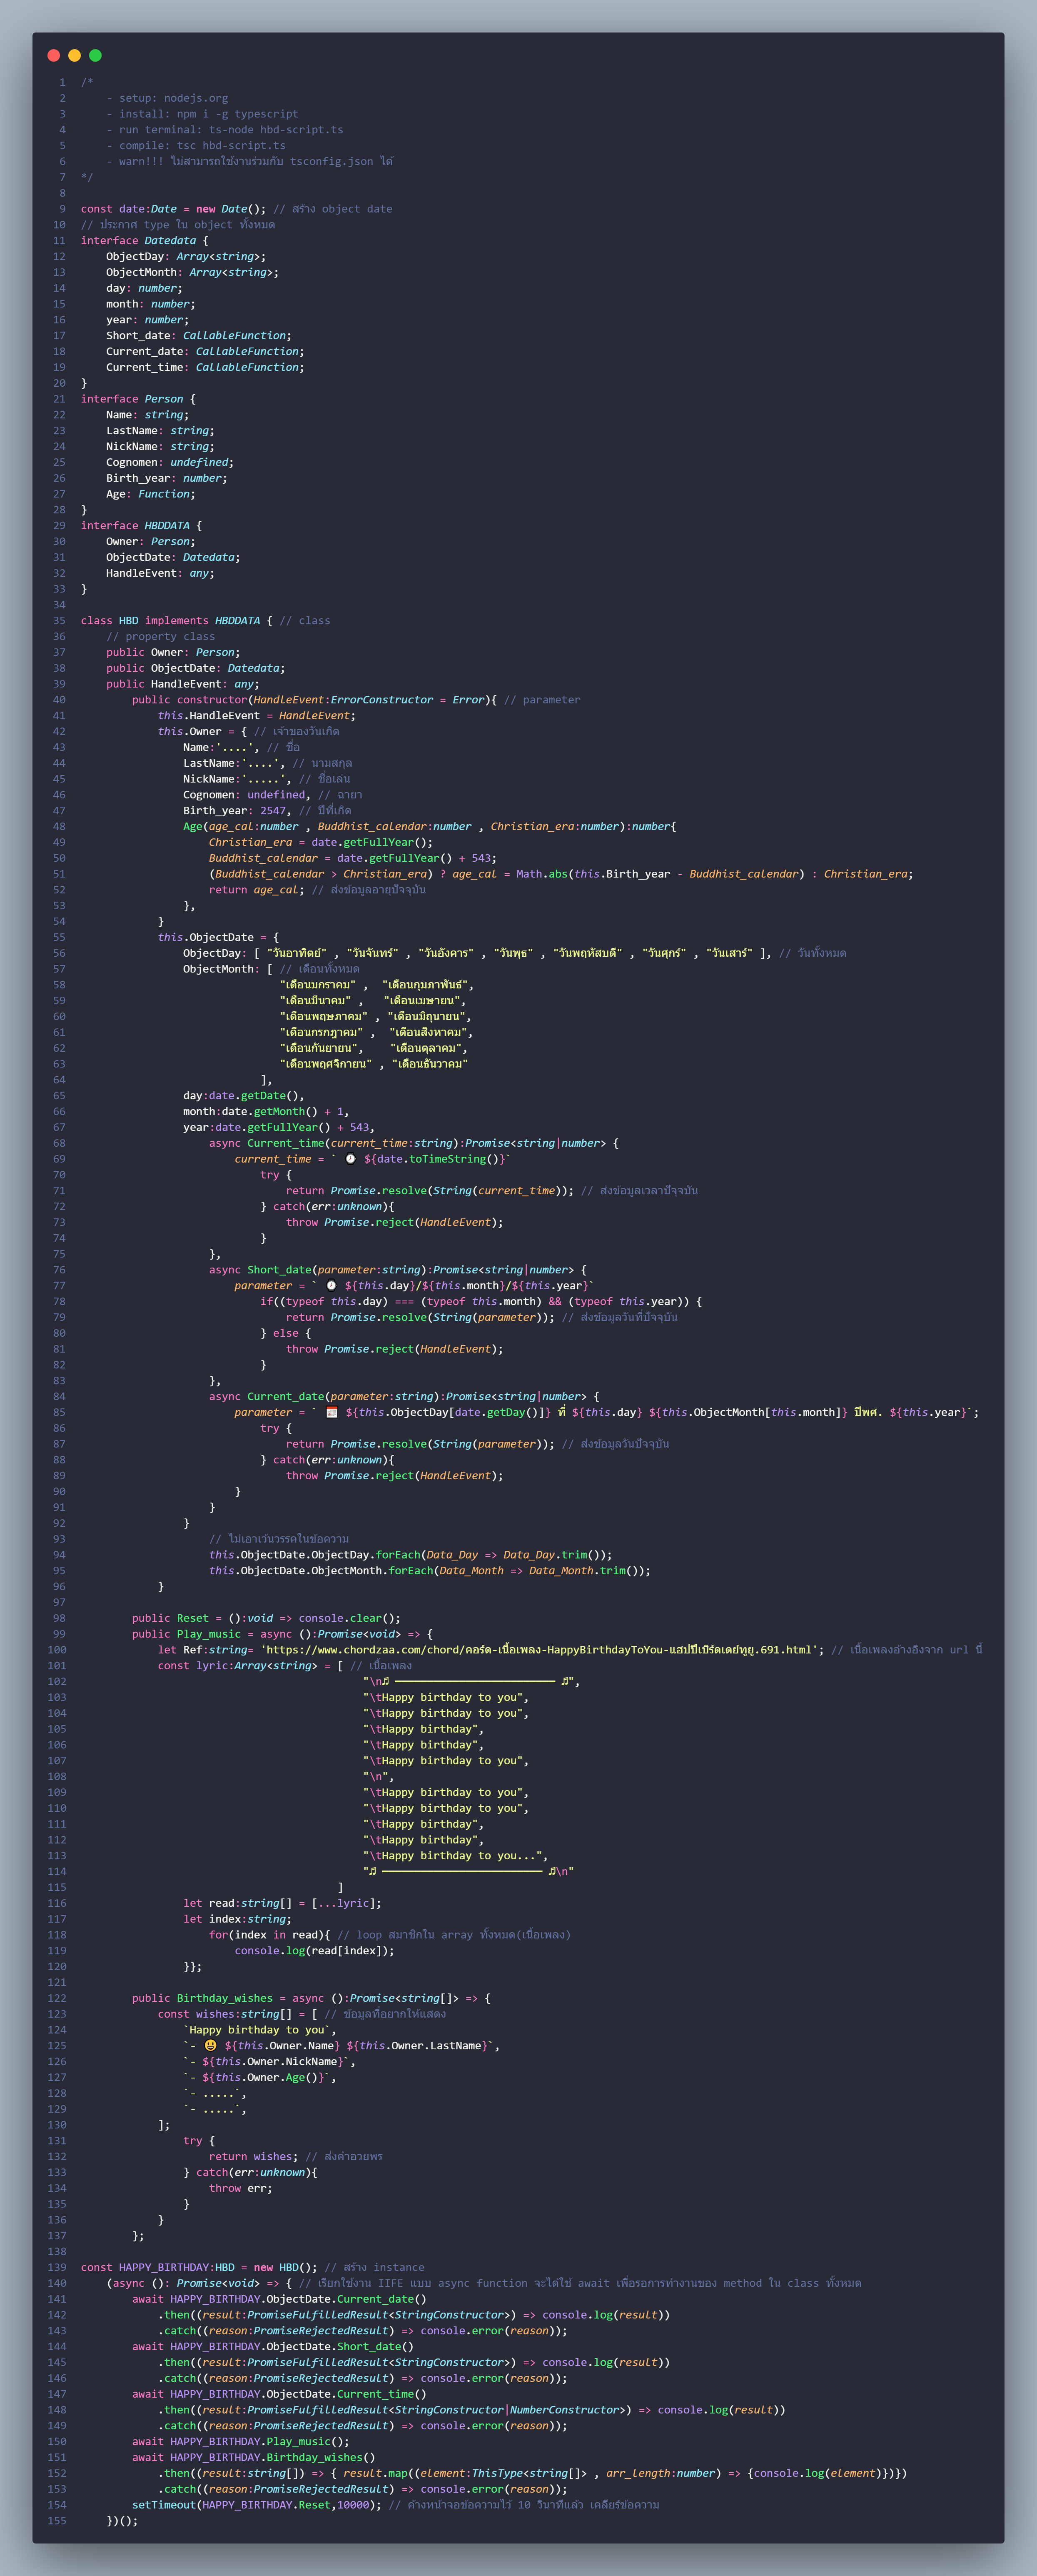Image resolution: width=1037 pixels, height=2576 pixels.
Task: Click the 'interface Person' declaration
Action: pyautogui.click(x=133, y=399)
